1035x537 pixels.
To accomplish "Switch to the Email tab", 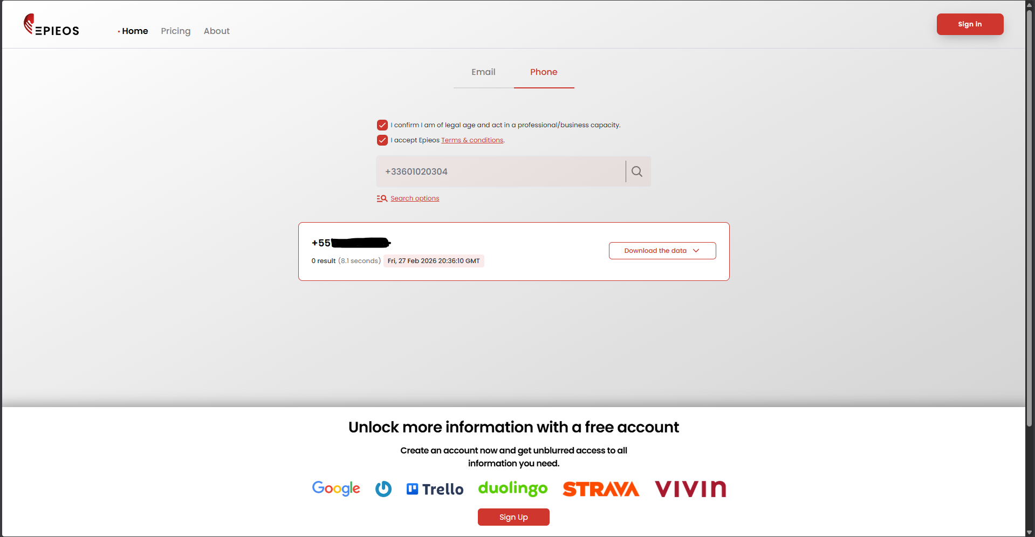I will (483, 72).
